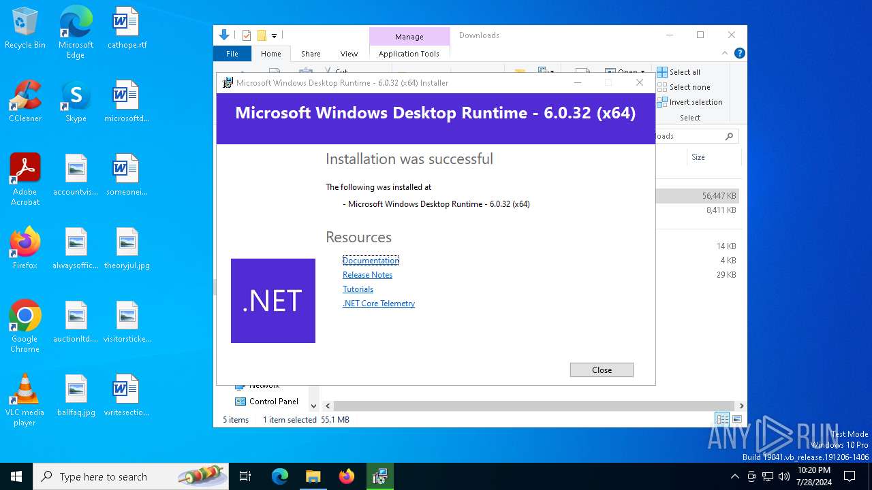
Task: Click the File Explorer taskbar icon
Action: point(313,476)
